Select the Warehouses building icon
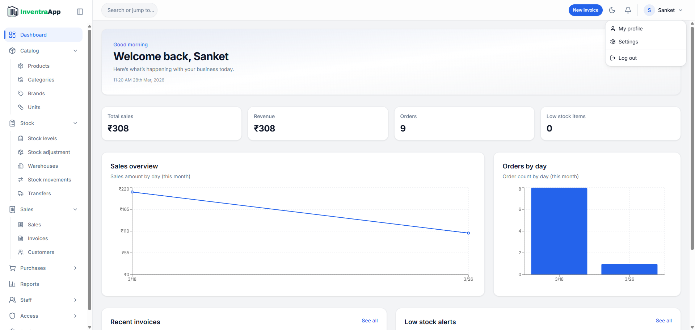 point(21,166)
